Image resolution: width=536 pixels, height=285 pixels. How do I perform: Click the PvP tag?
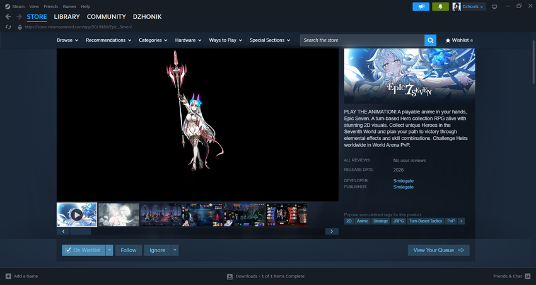451,221
